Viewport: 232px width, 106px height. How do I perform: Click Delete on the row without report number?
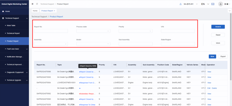pos(214,88)
